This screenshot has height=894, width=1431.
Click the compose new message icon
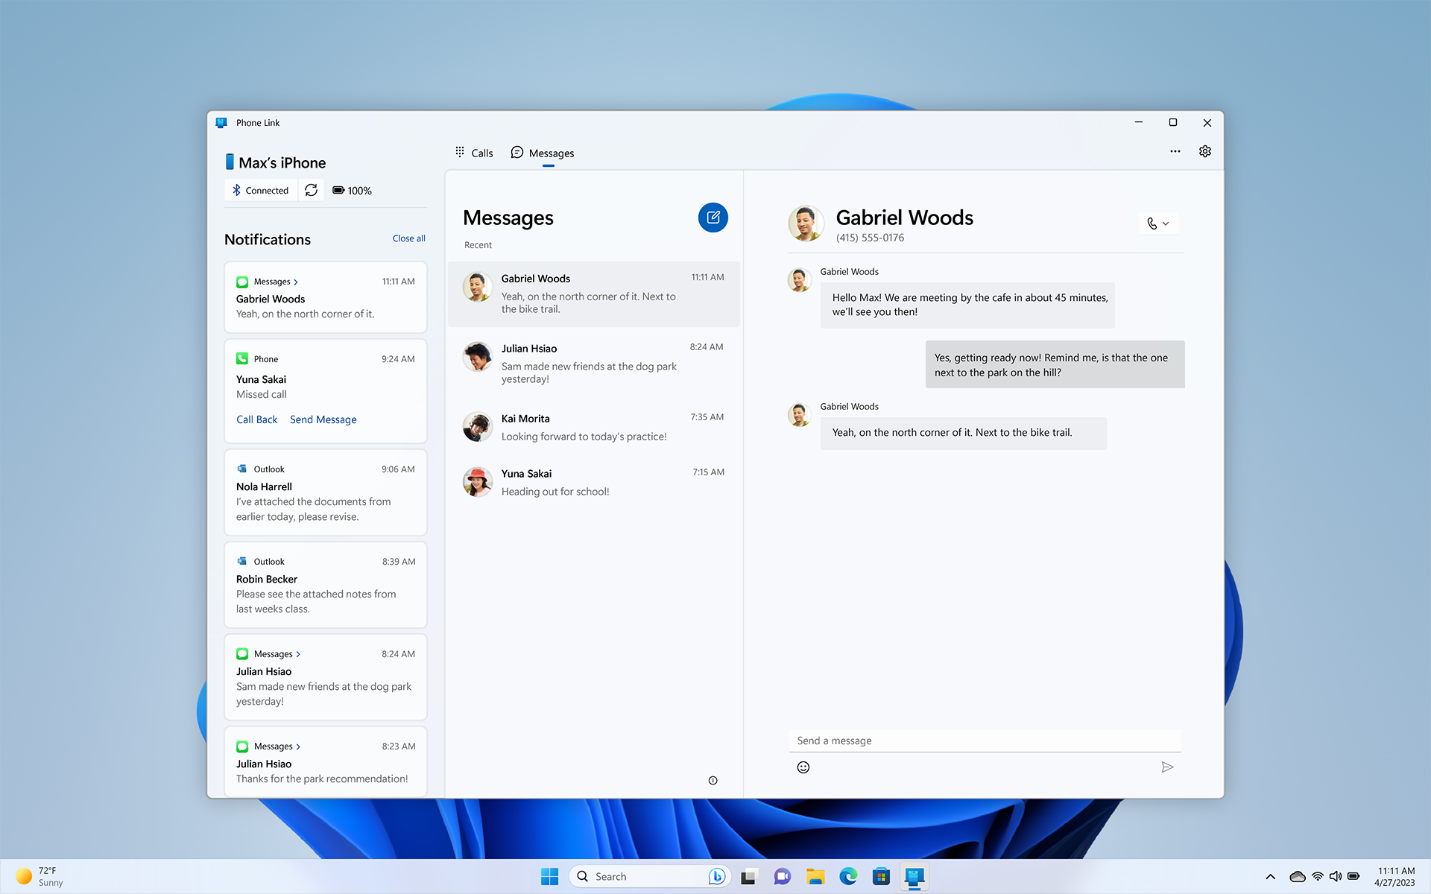coord(714,218)
